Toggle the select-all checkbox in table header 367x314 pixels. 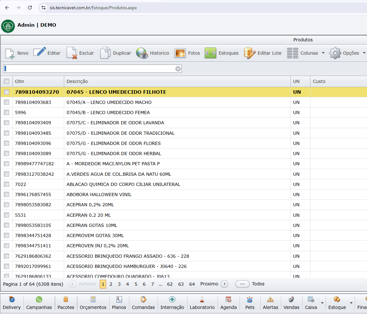click(x=6, y=81)
